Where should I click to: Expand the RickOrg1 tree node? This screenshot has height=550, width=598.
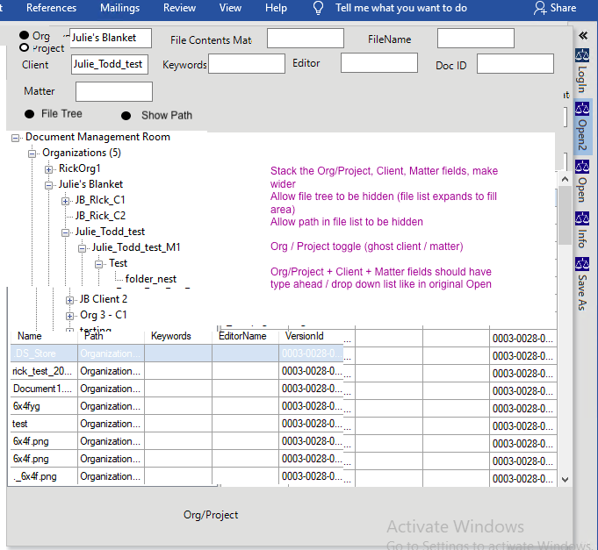coord(48,169)
